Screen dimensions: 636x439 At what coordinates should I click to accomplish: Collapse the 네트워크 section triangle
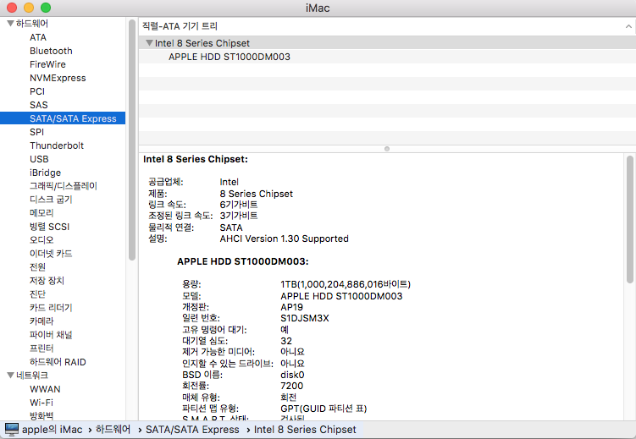click(9, 376)
